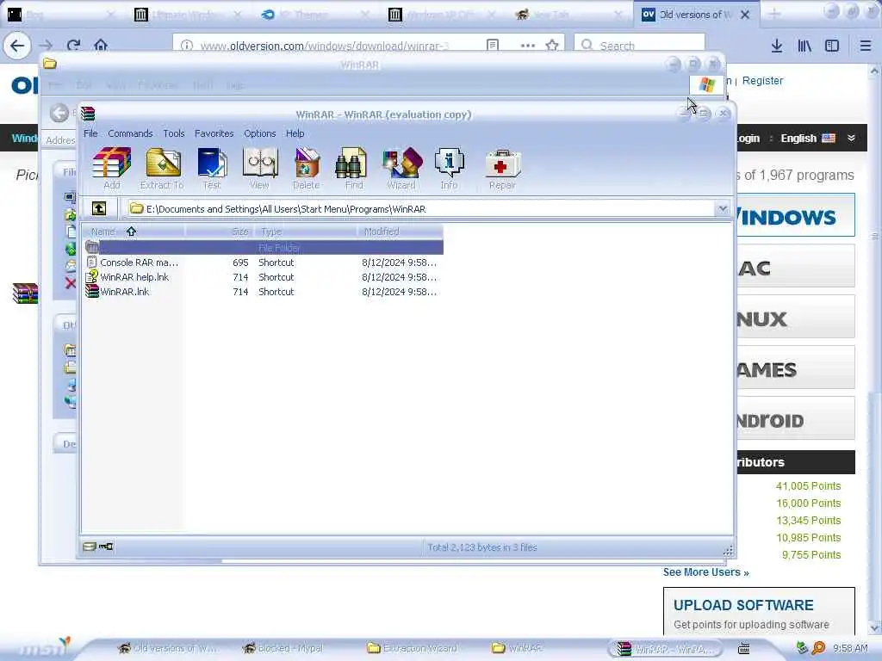The image size is (882, 661).
Task: Click the magnifier tray icon near the clock
Action: click(818, 648)
